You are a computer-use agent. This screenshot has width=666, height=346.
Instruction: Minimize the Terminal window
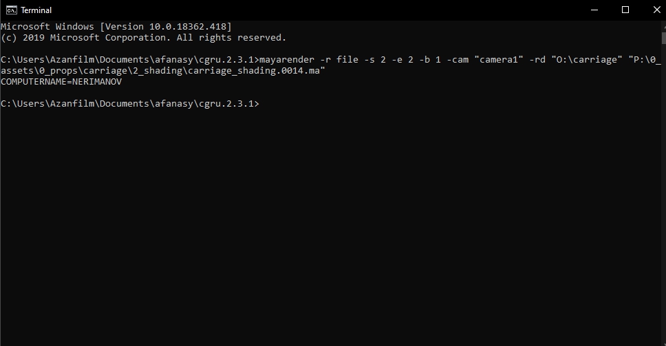(594, 10)
